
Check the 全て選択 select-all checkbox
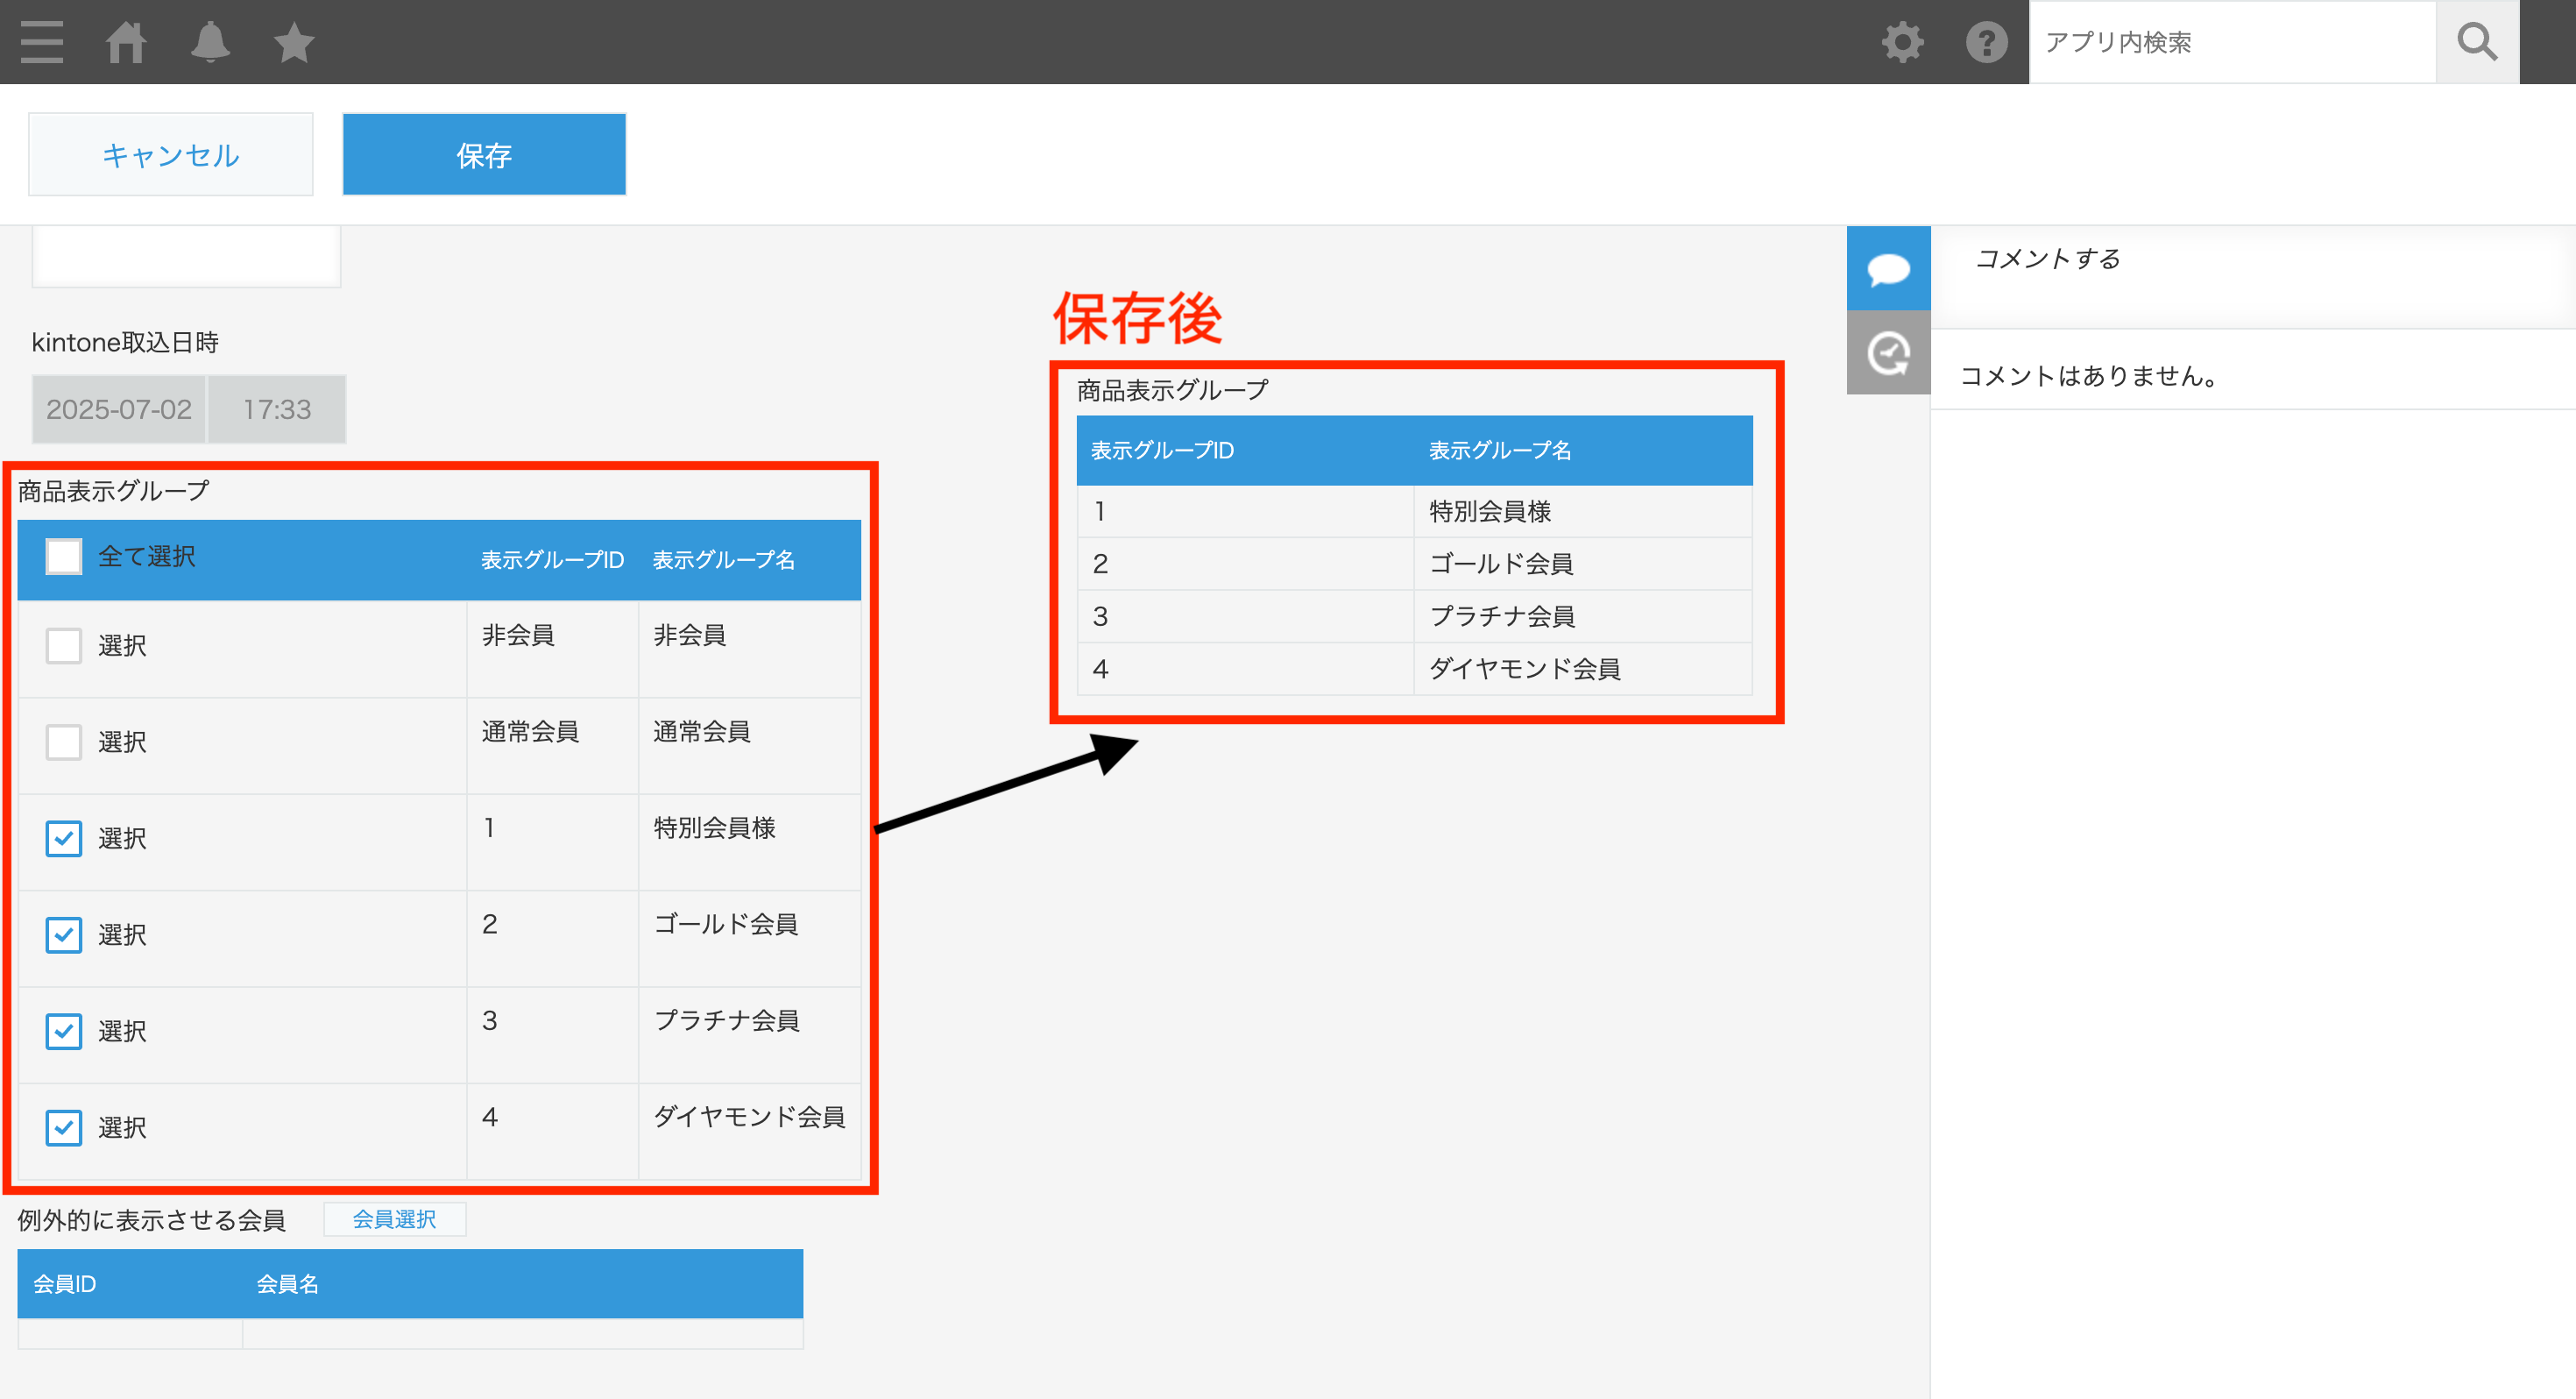tap(63, 557)
